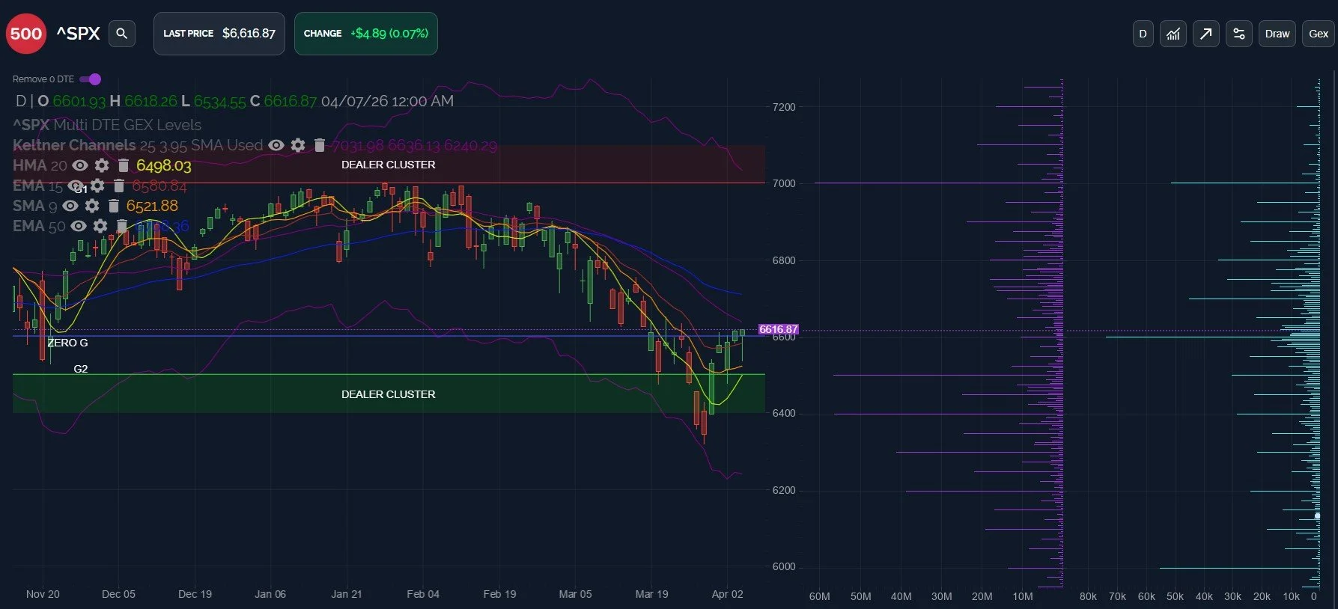
Task: Click the LAST PRICE $6,616.87 box
Action: click(x=219, y=34)
